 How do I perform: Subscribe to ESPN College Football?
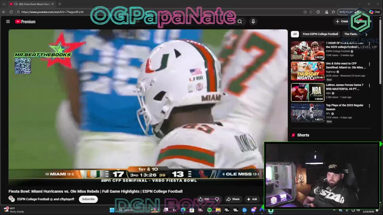pos(88,199)
